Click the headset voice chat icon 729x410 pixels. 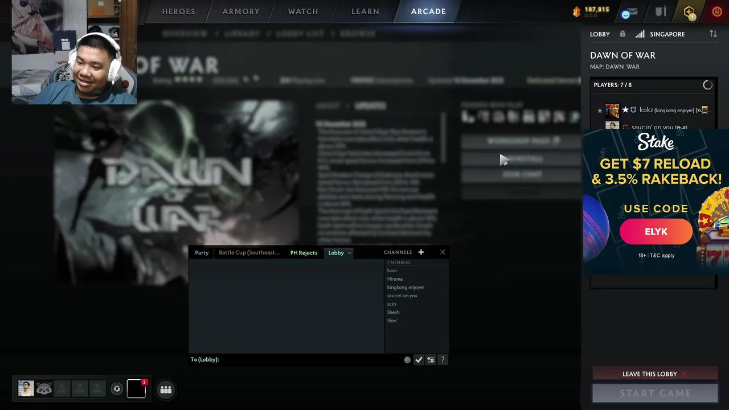coord(117,389)
